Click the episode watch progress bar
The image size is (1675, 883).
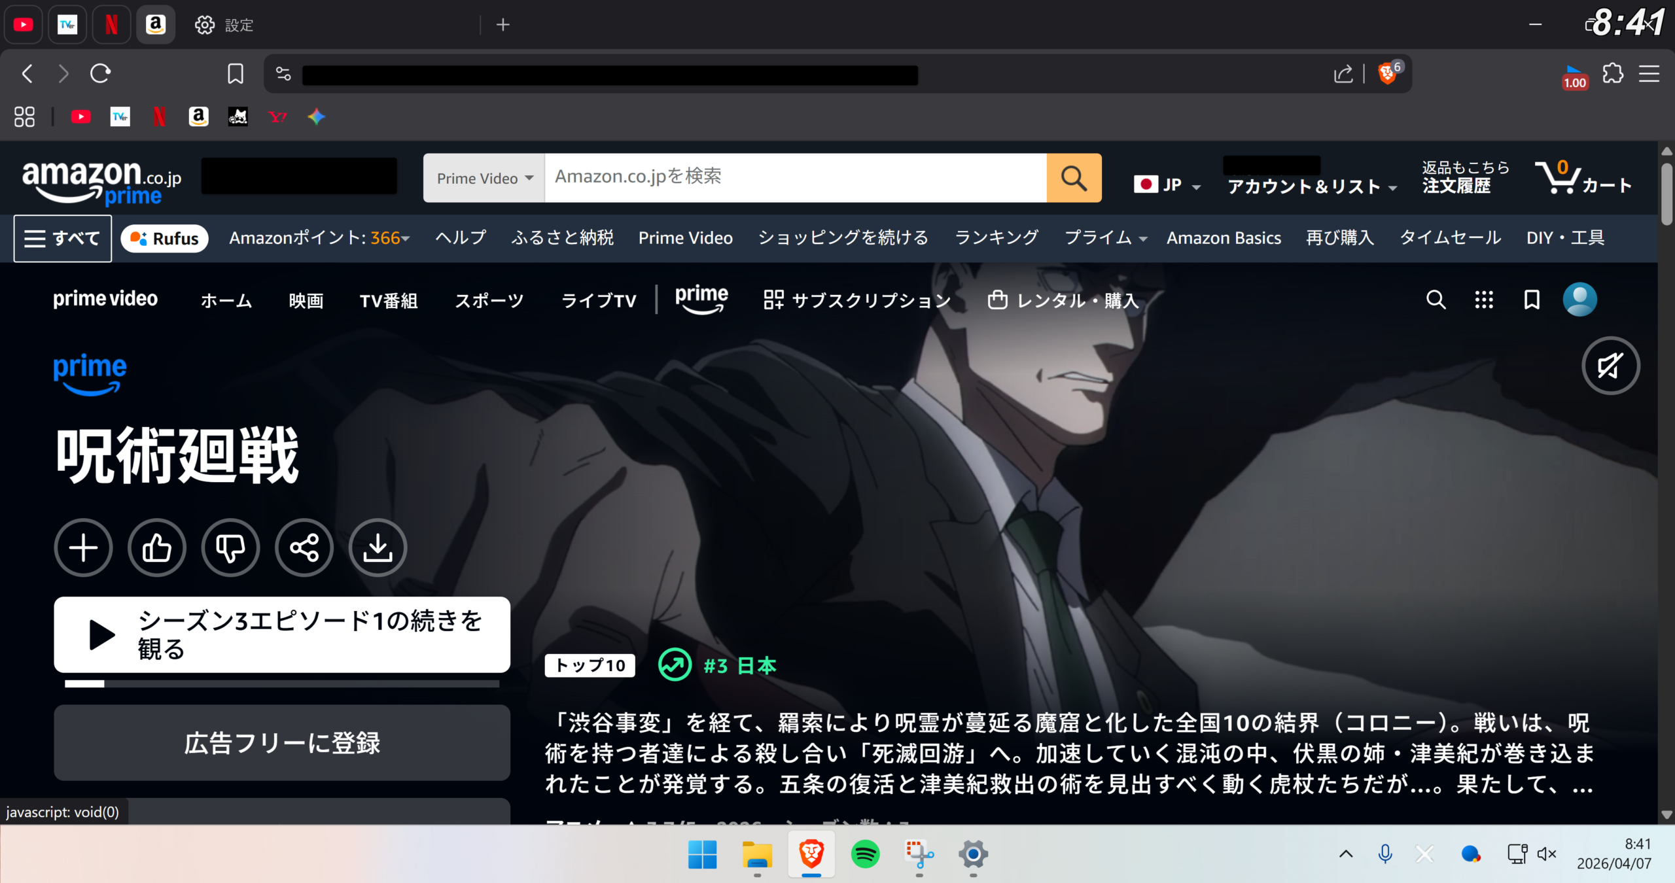[x=282, y=684]
